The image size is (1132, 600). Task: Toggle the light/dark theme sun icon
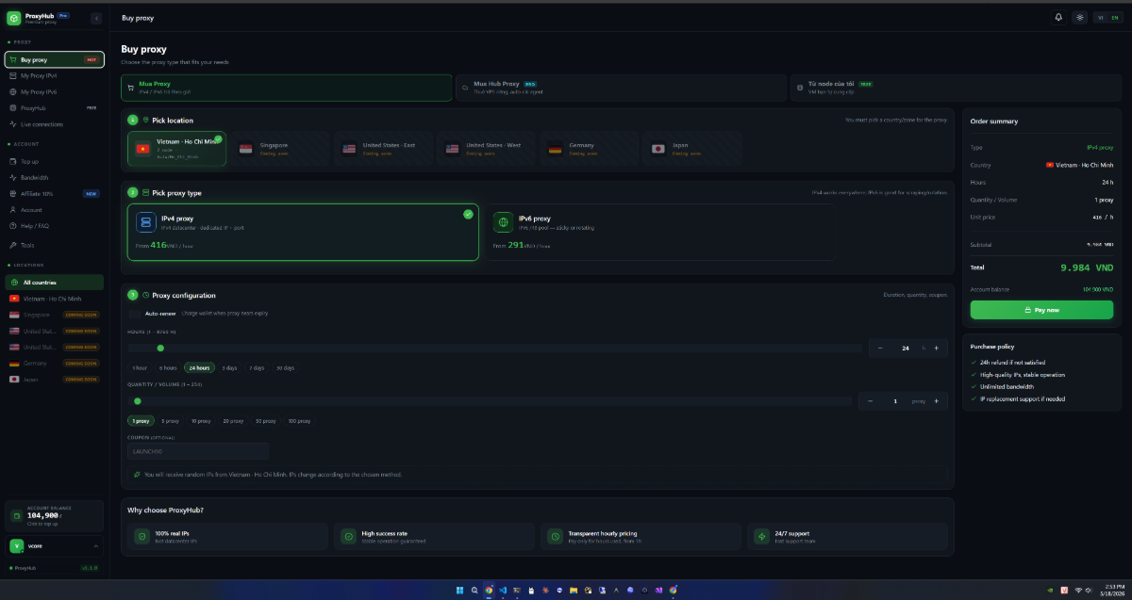point(1079,18)
